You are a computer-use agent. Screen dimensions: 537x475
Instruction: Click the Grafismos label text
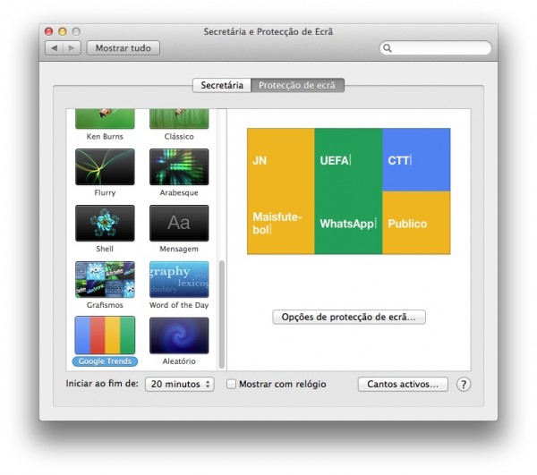105,305
